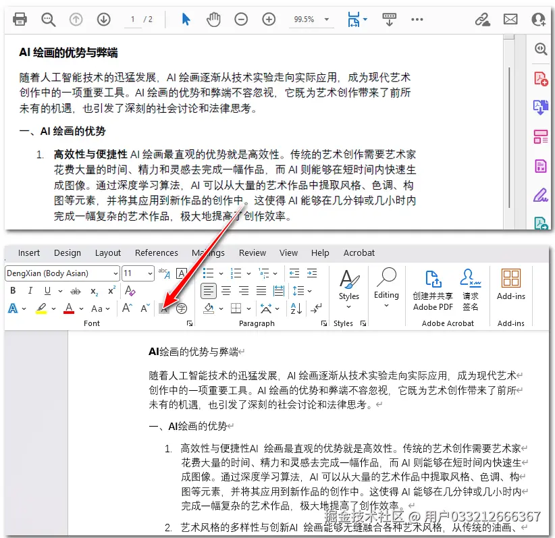Toggle Underline formatting
This screenshot has width=555, height=538.
(47, 291)
